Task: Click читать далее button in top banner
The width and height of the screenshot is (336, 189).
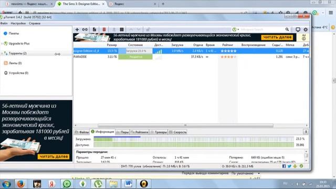Action: point(277,37)
